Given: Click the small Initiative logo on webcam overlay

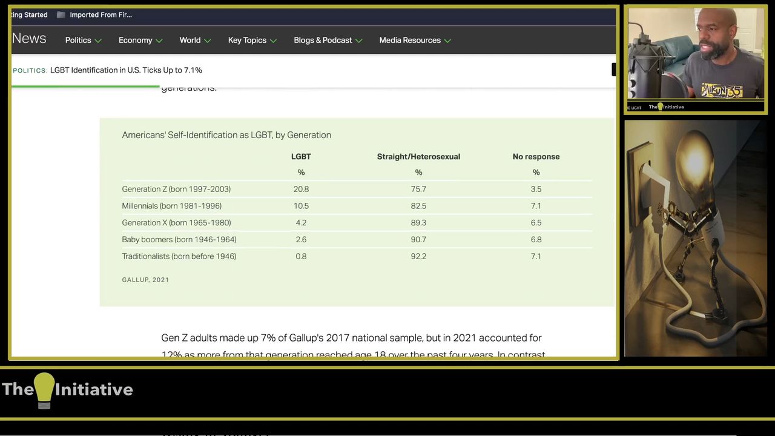Looking at the screenshot, I should coord(666,107).
